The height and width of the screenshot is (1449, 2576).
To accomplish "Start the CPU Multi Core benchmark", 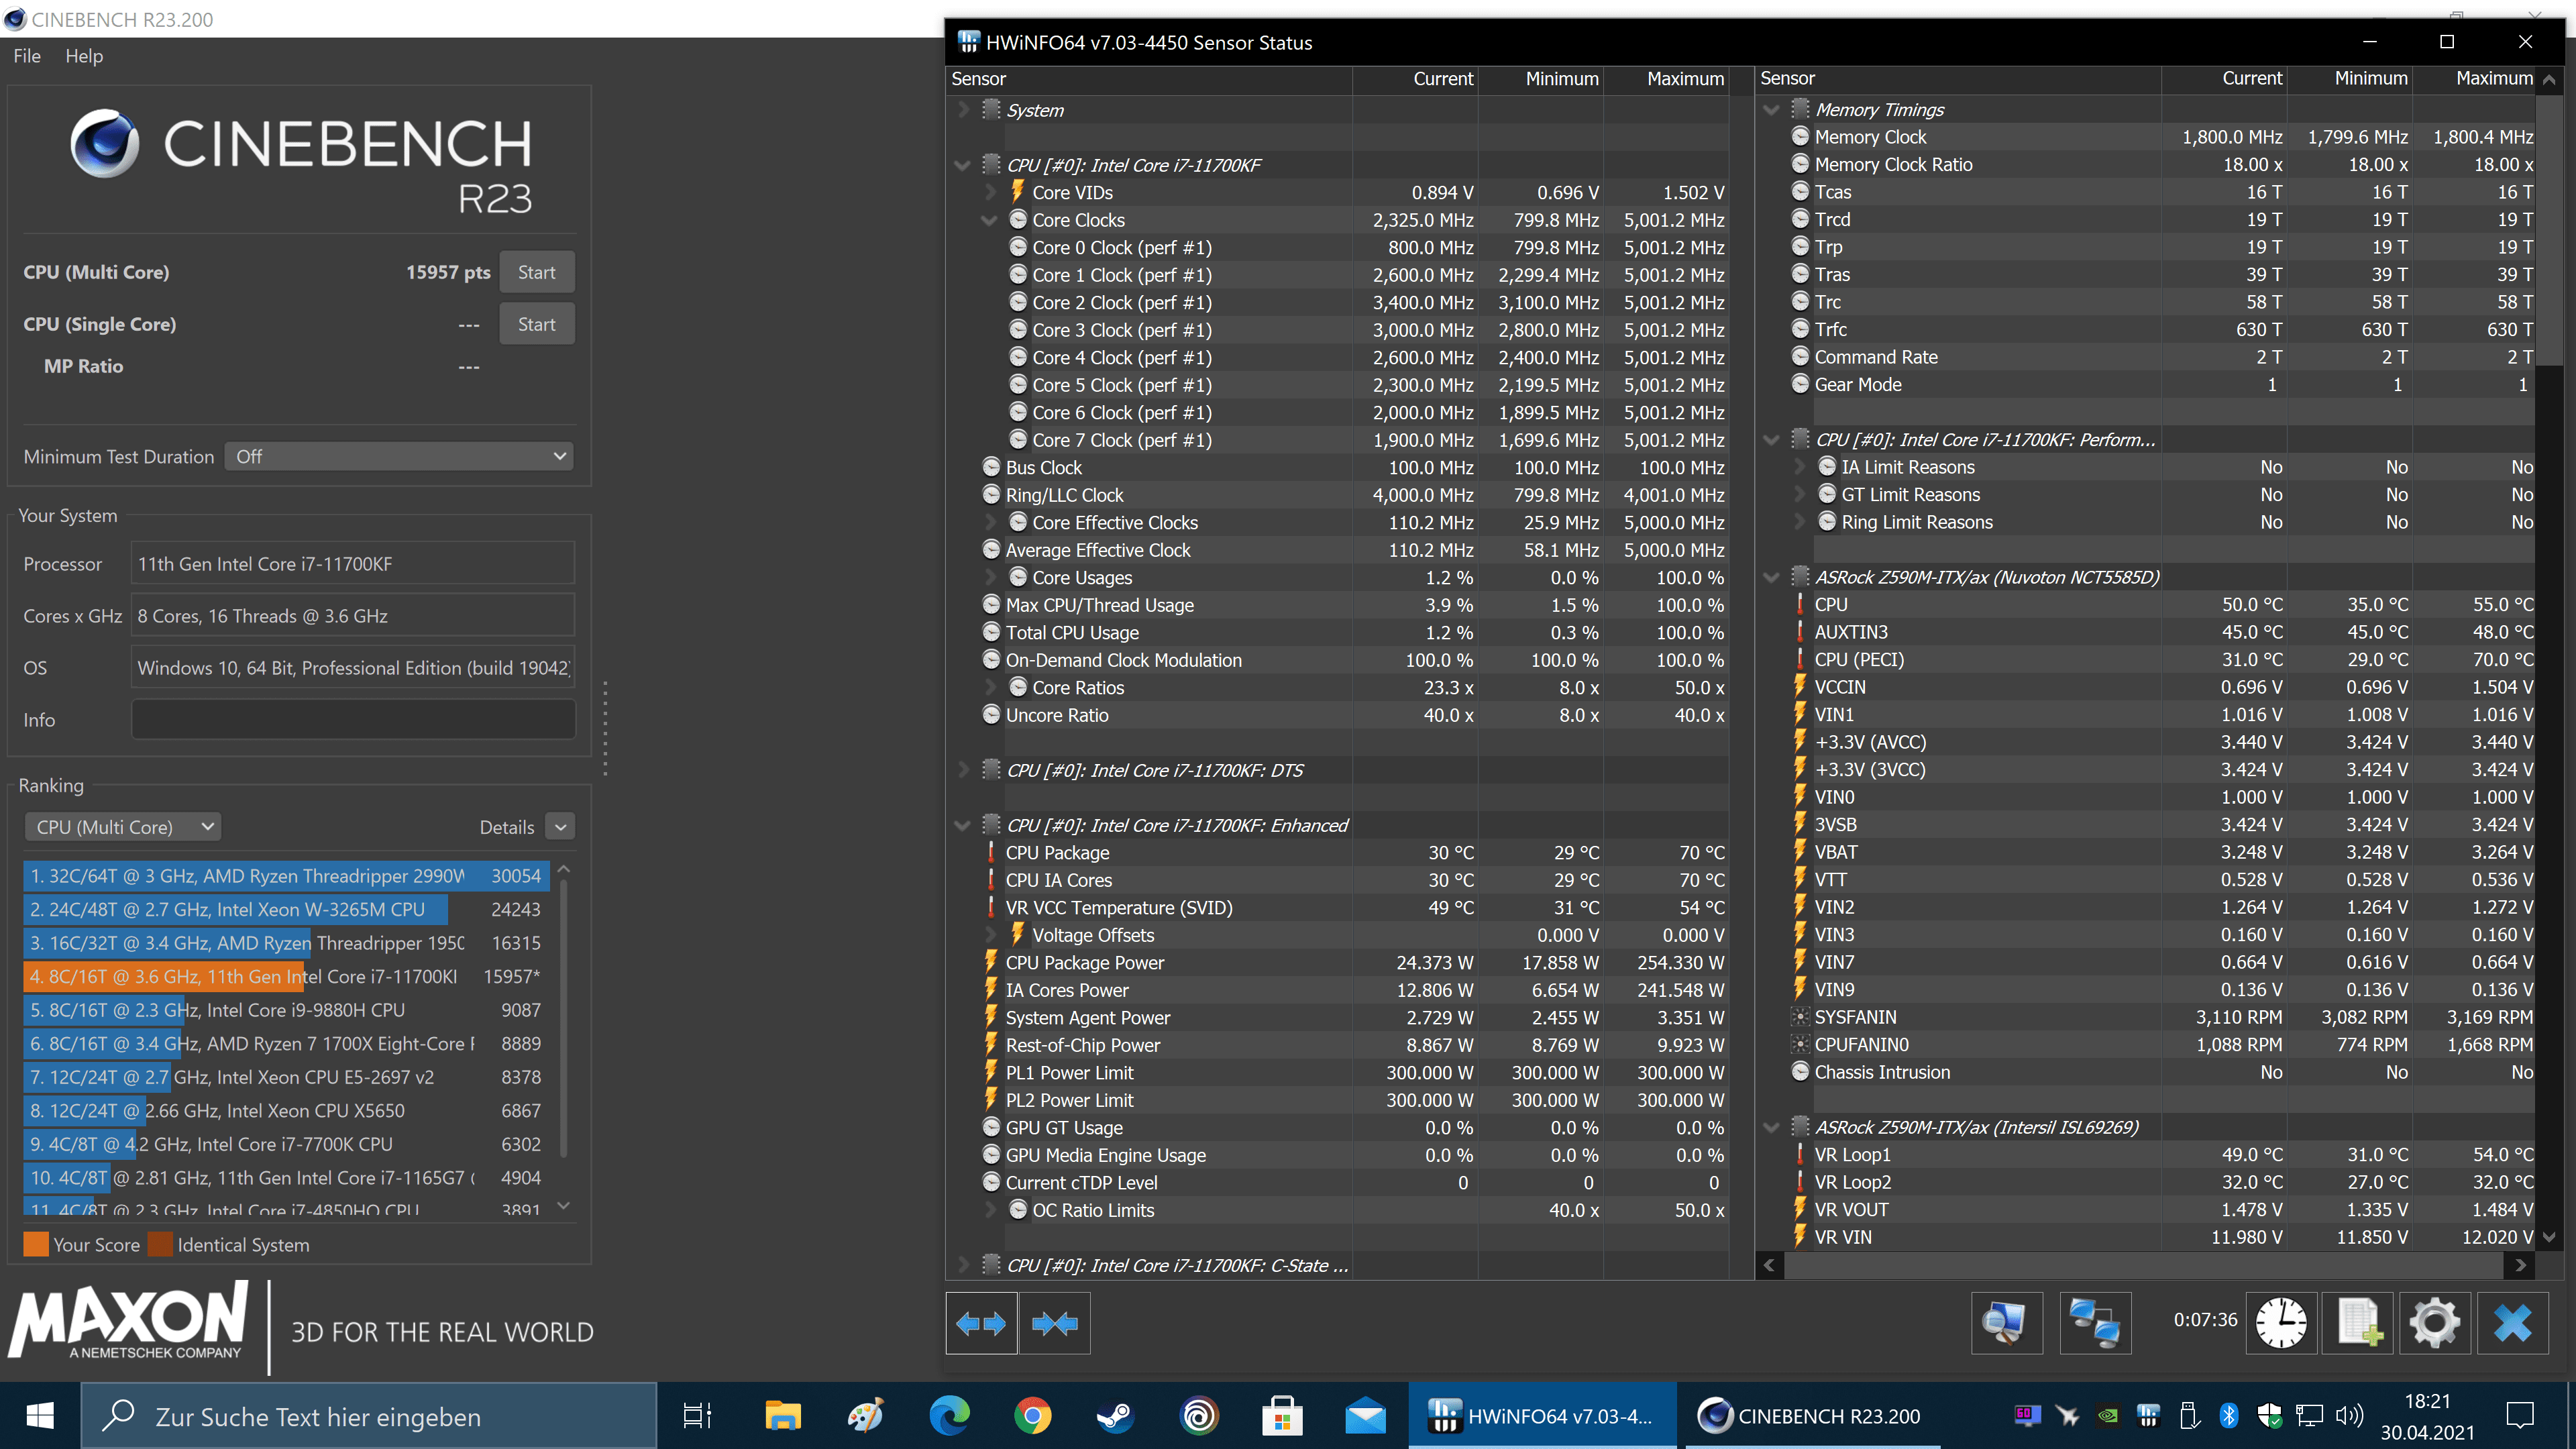I will click(x=537, y=272).
